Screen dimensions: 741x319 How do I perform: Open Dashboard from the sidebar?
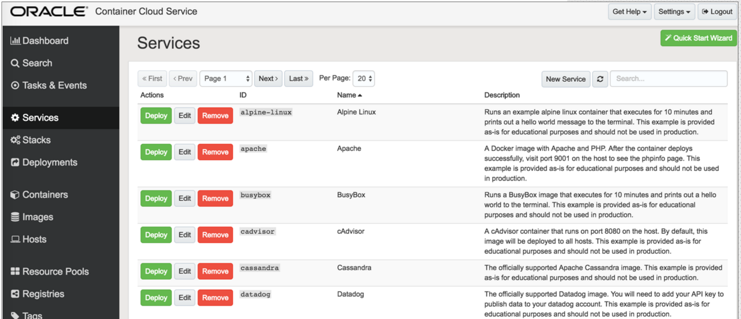(x=40, y=41)
